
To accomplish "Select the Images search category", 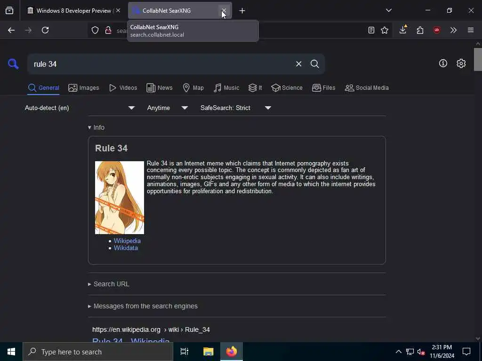I will [84, 88].
